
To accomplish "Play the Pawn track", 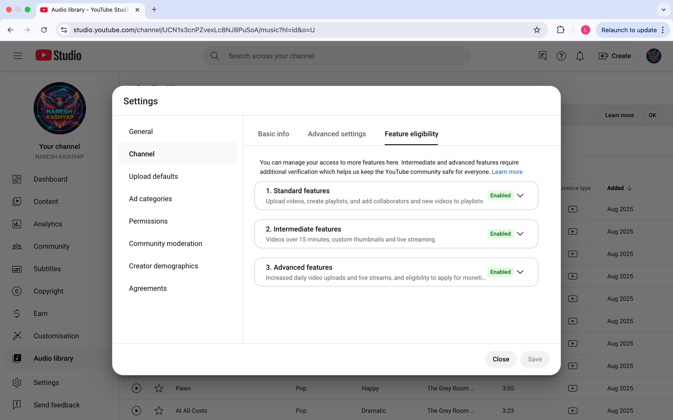I will [x=136, y=388].
